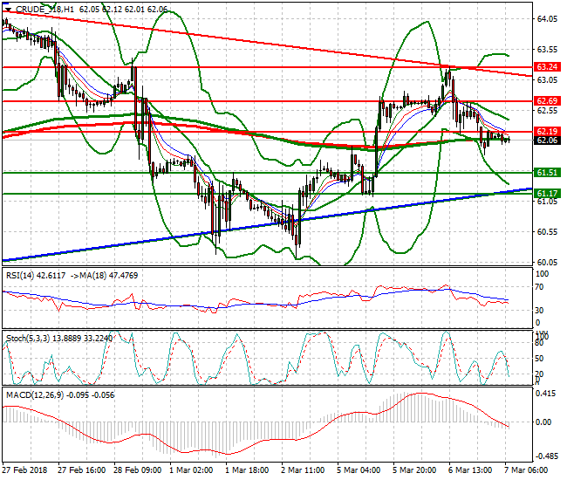This screenshot has height=480, width=567.
Task: Click the 27 Feb 2018 date label
Action: [x=24, y=470]
